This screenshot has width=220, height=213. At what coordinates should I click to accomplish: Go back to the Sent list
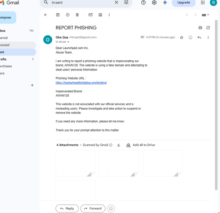(46, 15)
